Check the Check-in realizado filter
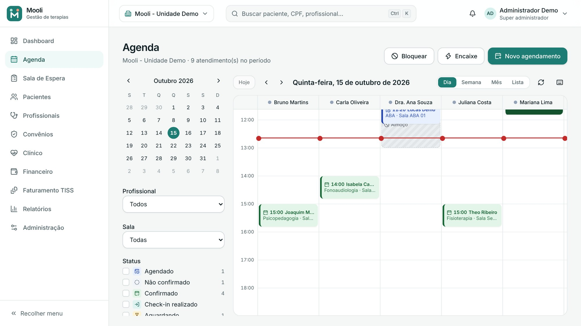 126,304
